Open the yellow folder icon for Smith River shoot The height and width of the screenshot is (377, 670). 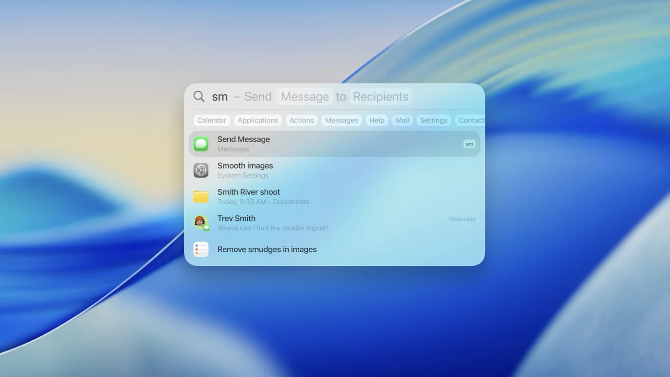201,196
